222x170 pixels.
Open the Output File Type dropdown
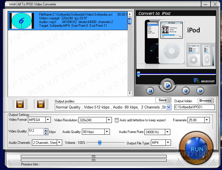(168, 143)
